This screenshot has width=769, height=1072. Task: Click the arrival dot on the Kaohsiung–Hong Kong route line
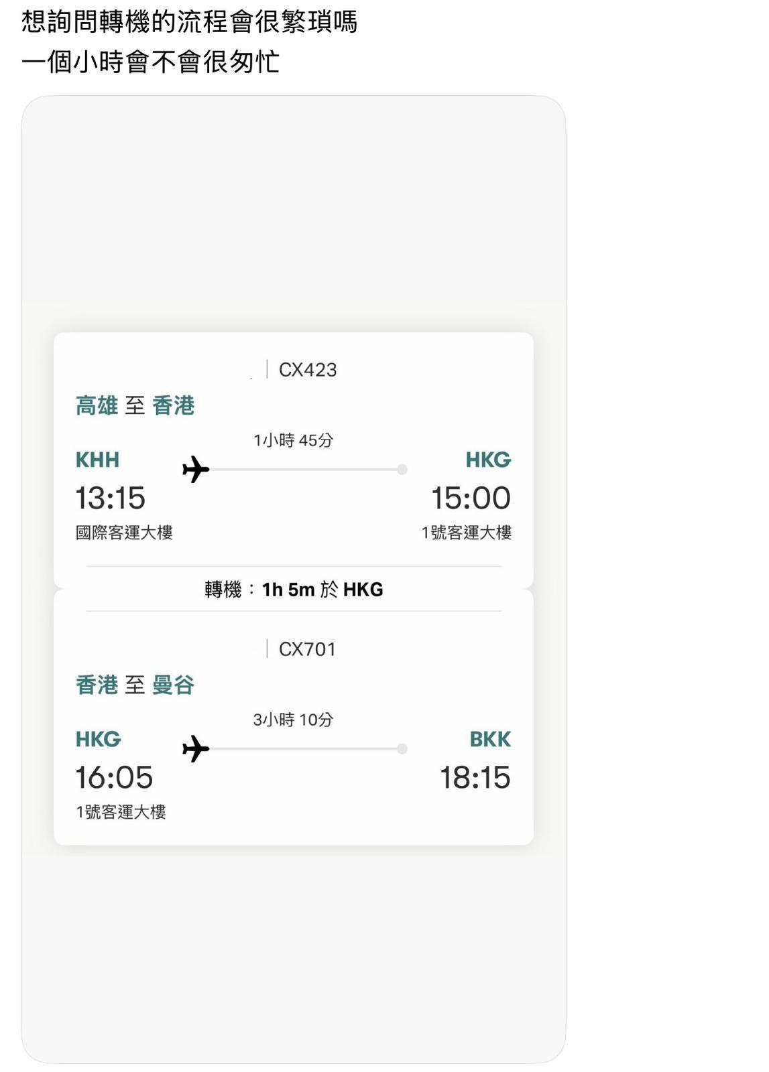402,470
